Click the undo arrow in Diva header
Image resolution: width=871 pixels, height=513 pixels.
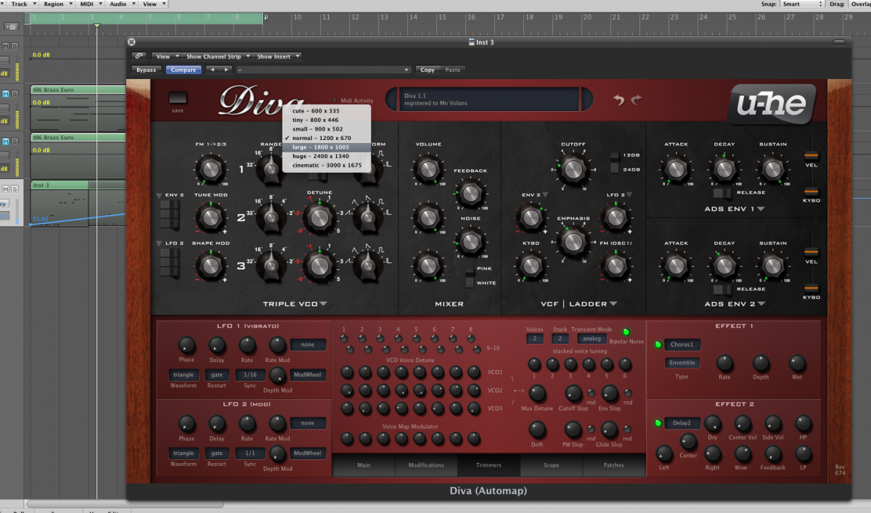tap(618, 100)
